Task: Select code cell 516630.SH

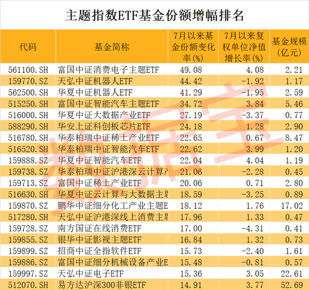Action: (x=28, y=194)
